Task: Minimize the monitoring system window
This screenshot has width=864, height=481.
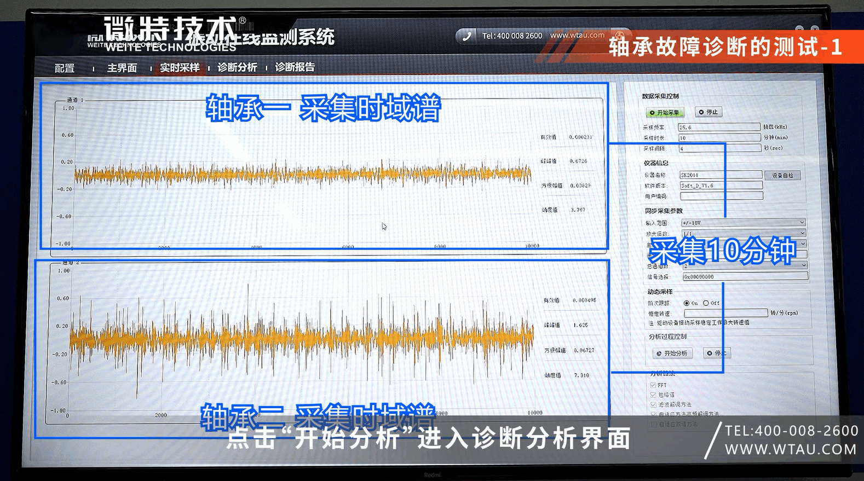Action: point(799,28)
